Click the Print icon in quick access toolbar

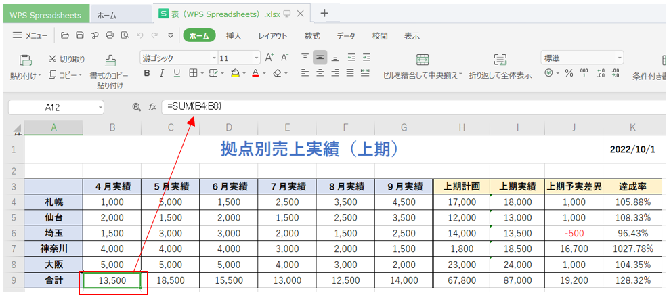(110, 35)
